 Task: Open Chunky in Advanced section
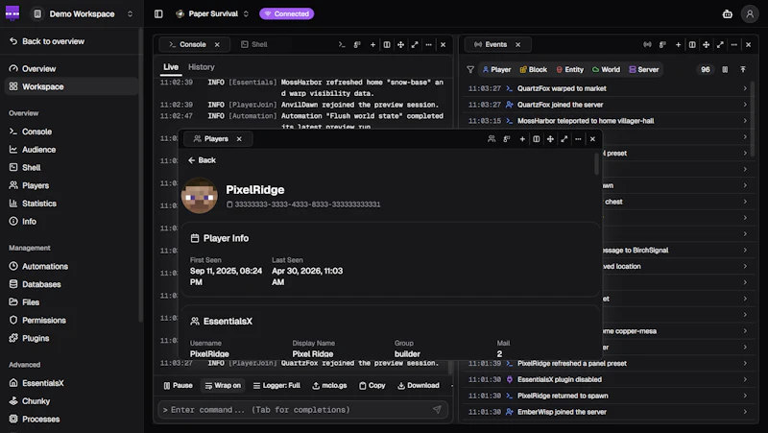click(71, 401)
